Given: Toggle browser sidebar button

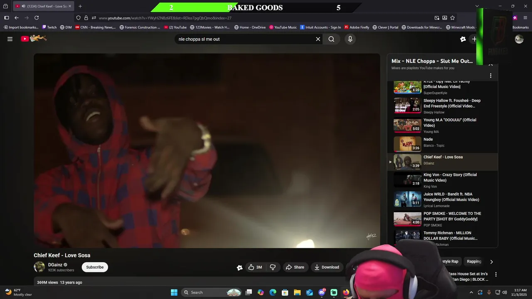Looking at the screenshot, I should coord(7,18).
